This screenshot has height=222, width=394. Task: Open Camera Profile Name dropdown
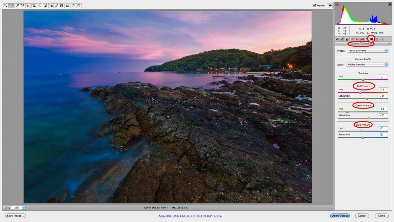coord(367,65)
